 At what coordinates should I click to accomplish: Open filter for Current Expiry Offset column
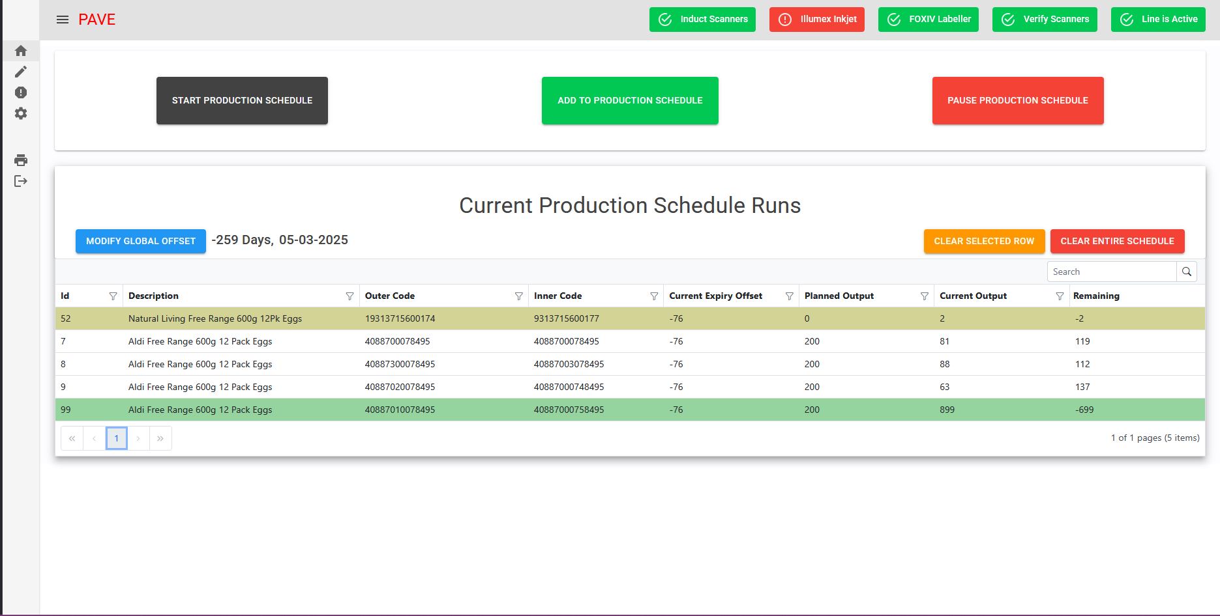pos(789,296)
